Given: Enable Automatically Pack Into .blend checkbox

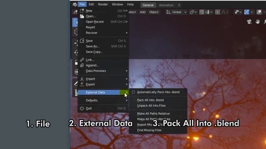Looking at the screenshot, I should [x=133, y=92].
